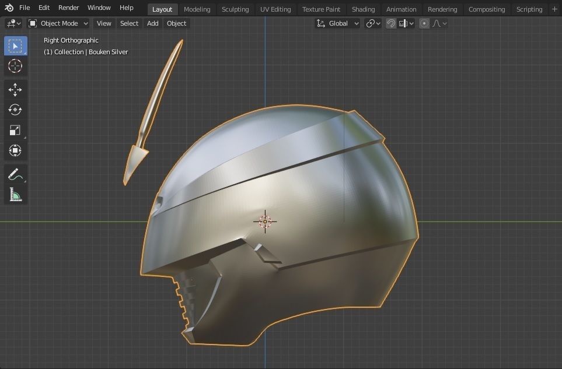The width and height of the screenshot is (562, 369).
Task: Select the Move tool
Action: (x=15, y=89)
